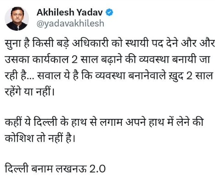This screenshot has width=215, height=180.
Task: Click the line कोशिश तो नहीं है।
Action: coord(40,139)
